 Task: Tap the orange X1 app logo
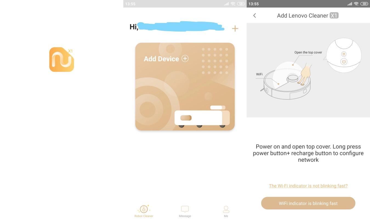[x=62, y=60]
